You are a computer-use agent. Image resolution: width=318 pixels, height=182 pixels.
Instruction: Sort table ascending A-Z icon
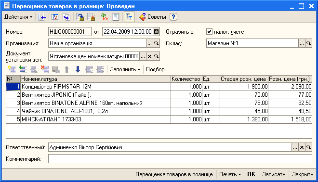coord(89,69)
